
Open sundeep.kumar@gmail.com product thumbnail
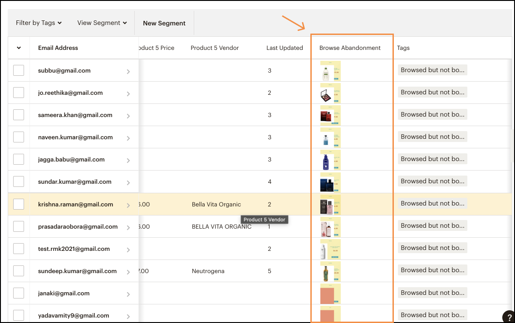(x=330, y=271)
